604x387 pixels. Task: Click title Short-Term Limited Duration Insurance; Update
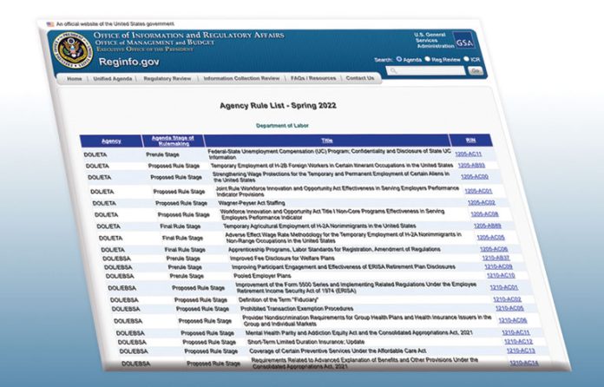tap(305, 342)
